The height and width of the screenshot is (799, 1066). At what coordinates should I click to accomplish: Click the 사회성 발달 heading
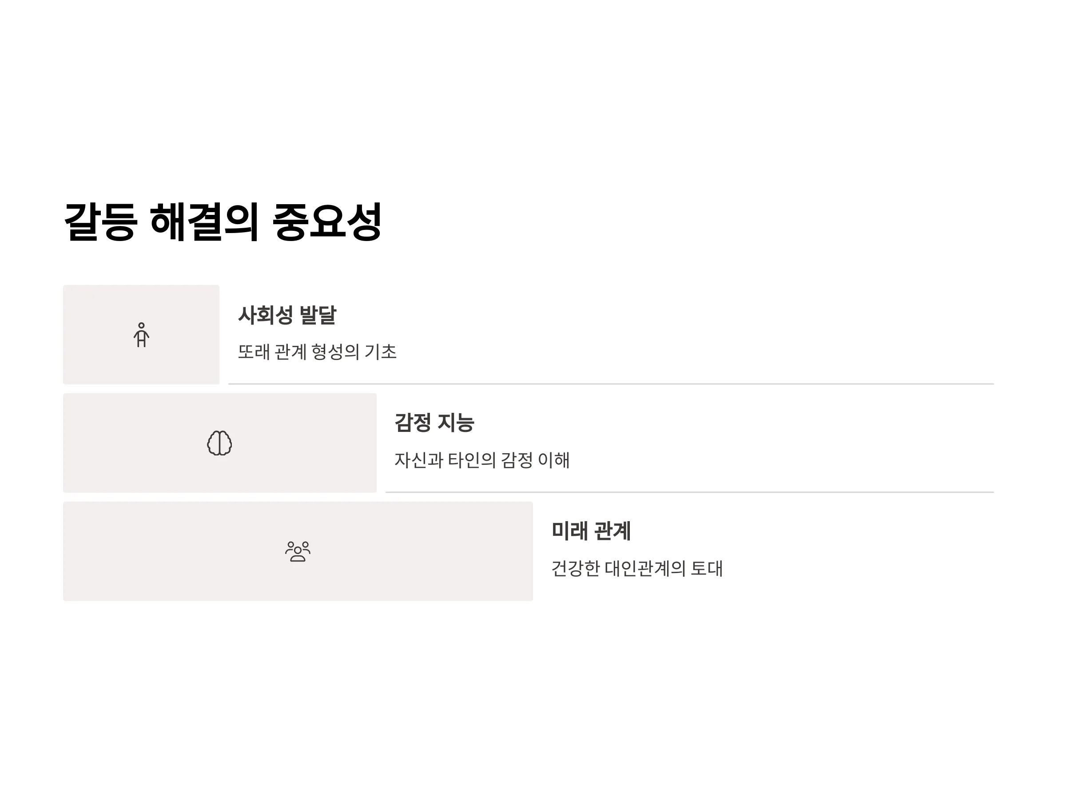point(287,315)
